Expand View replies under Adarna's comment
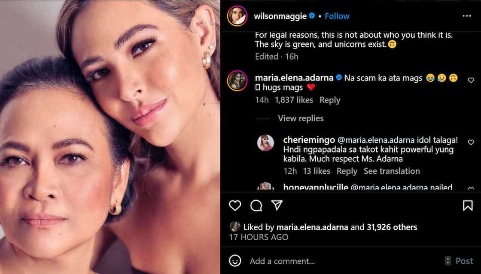The image size is (481, 274). [301, 118]
